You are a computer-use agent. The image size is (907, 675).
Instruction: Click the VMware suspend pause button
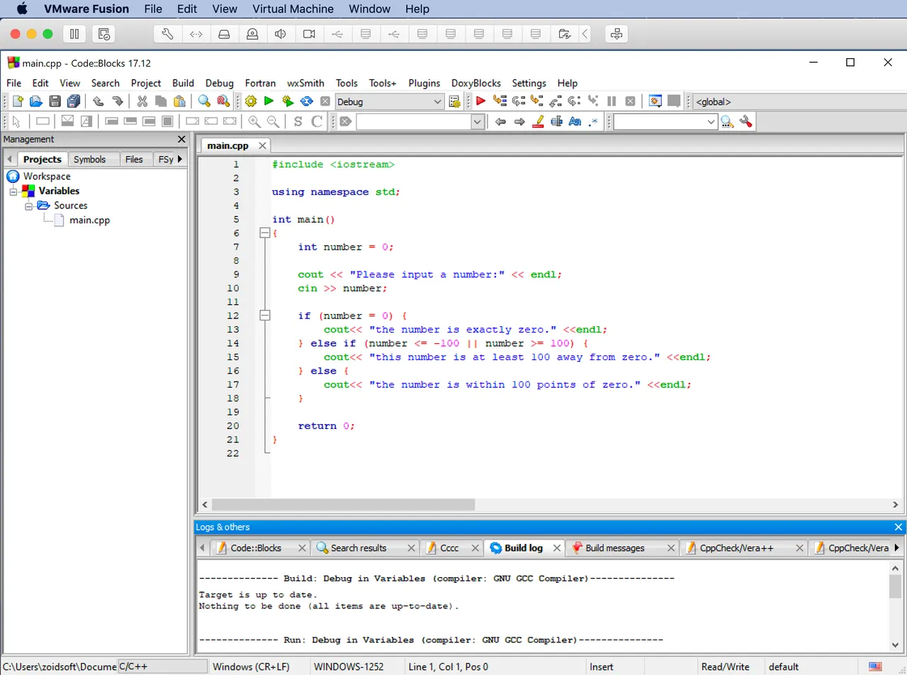click(74, 33)
